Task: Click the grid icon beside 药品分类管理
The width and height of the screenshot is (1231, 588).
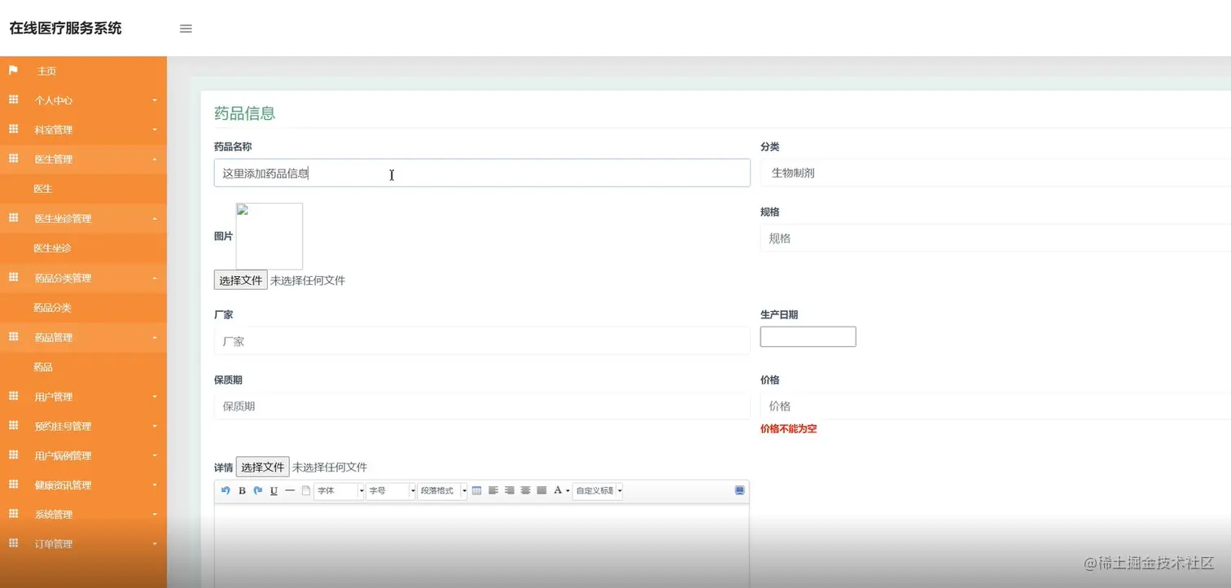Action: point(13,277)
